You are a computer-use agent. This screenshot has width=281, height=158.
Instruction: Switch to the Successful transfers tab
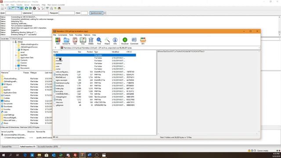(48, 147)
